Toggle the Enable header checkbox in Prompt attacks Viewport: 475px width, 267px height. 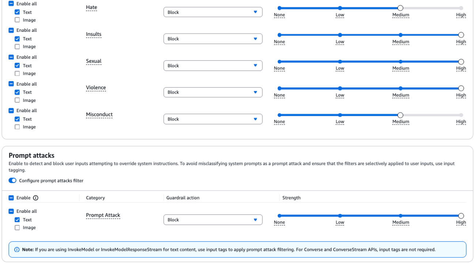coord(11,198)
